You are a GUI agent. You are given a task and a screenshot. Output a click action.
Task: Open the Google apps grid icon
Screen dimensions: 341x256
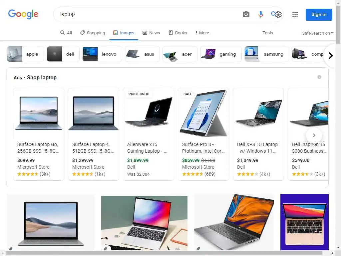pos(295,15)
